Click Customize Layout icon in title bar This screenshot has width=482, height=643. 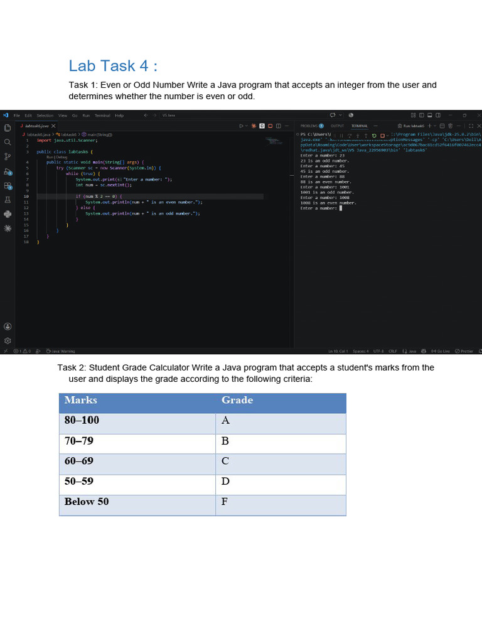click(413, 116)
